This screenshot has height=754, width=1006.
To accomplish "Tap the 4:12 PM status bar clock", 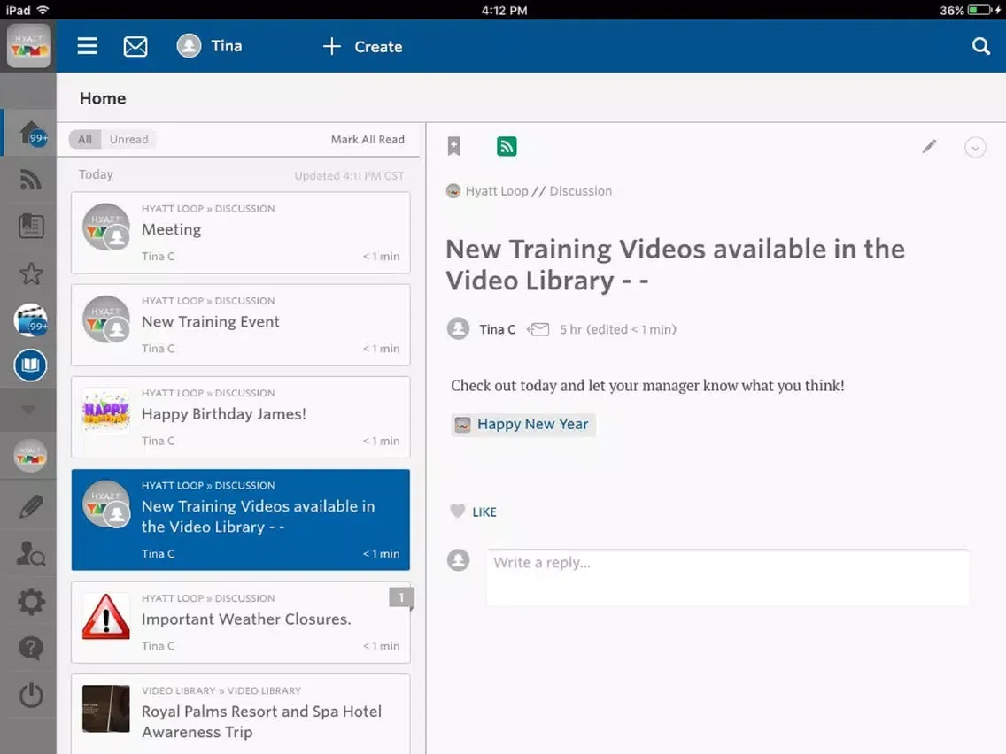I will [504, 11].
